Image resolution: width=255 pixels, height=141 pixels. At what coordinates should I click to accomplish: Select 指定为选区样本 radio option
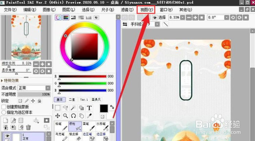3,112
